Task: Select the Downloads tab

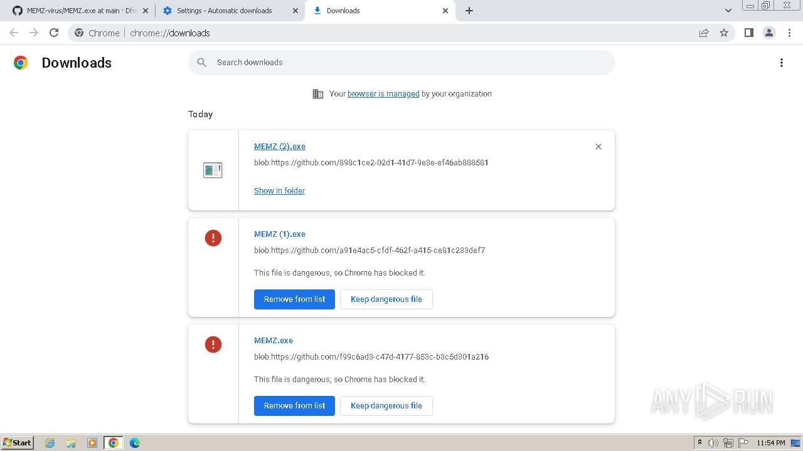Action: click(x=380, y=11)
